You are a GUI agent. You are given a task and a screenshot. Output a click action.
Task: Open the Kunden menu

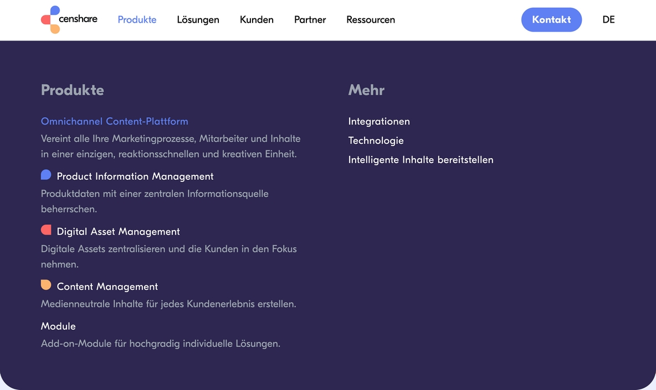point(257,19)
